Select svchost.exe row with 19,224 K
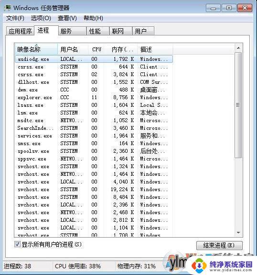Viewport: 257px width, 275px height. 94,189
